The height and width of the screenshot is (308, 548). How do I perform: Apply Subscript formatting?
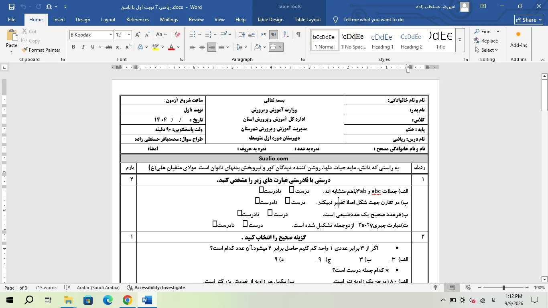point(118,47)
